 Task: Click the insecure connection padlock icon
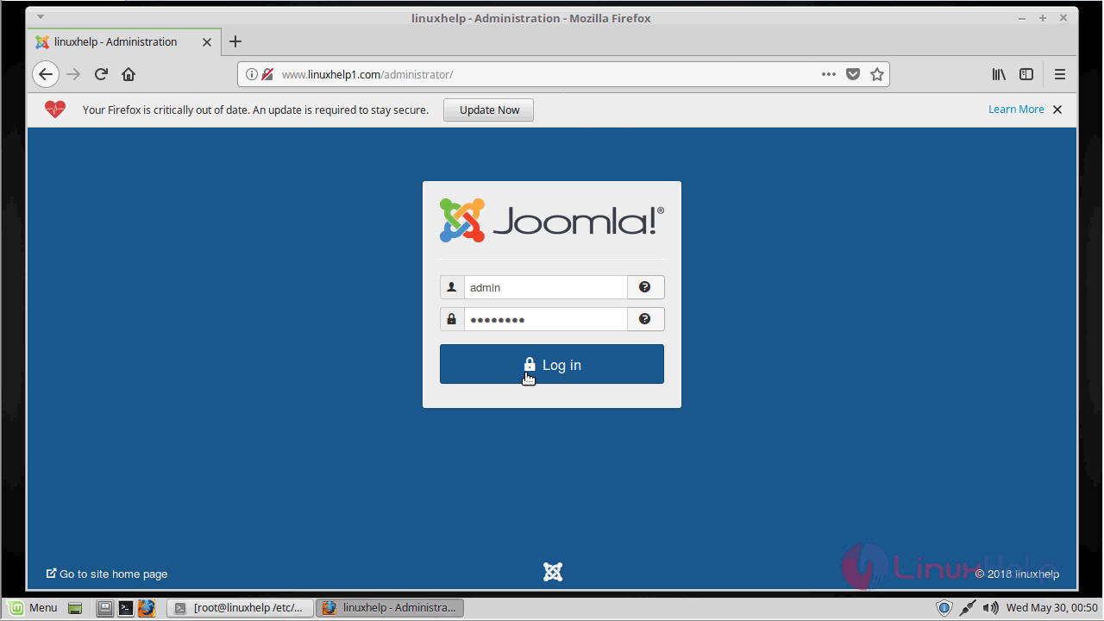tap(267, 74)
